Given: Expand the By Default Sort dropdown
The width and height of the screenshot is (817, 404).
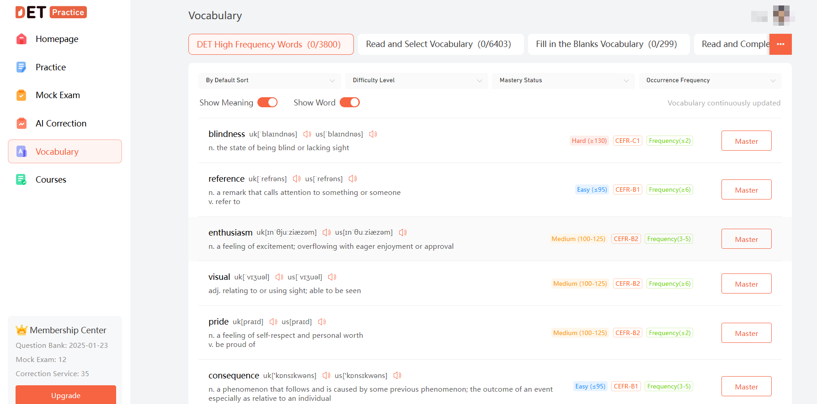Looking at the screenshot, I should pyautogui.click(x=270, y=80).
